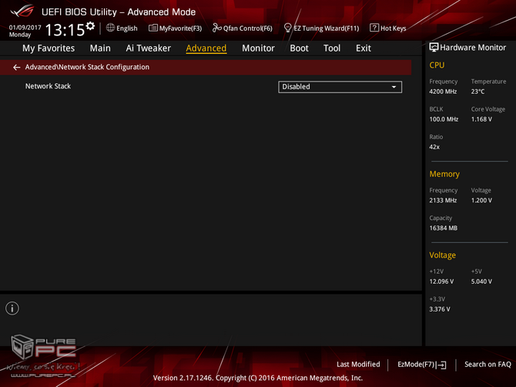Click the ROG logo in header

pyautogui.click(x=22, y=11)
